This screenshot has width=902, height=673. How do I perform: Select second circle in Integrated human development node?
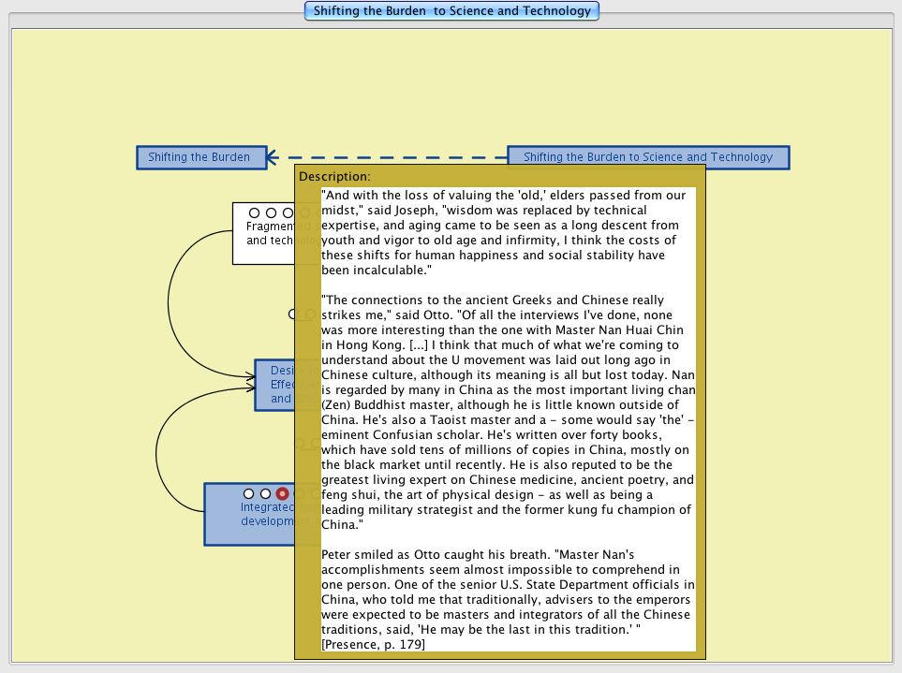point(265,493)
